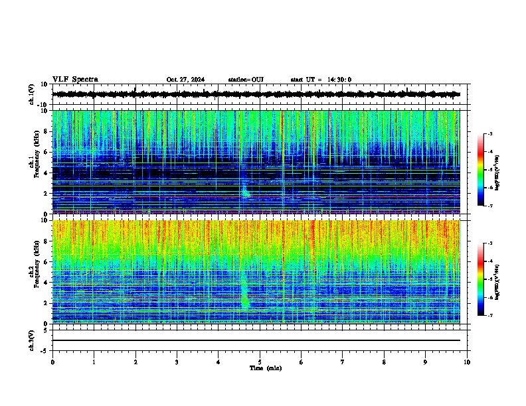
Task: Click time axis tick label "9"
Action: (x=425, y=362)
